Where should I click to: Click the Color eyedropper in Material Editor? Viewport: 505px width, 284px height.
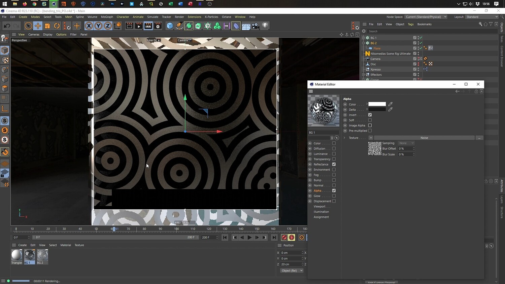[391, 104]
